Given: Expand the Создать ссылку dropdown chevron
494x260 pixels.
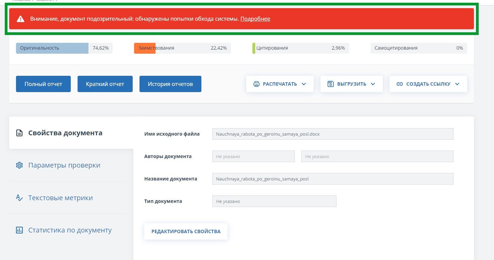Looking at the screenshot, I should tap(457, 84).
